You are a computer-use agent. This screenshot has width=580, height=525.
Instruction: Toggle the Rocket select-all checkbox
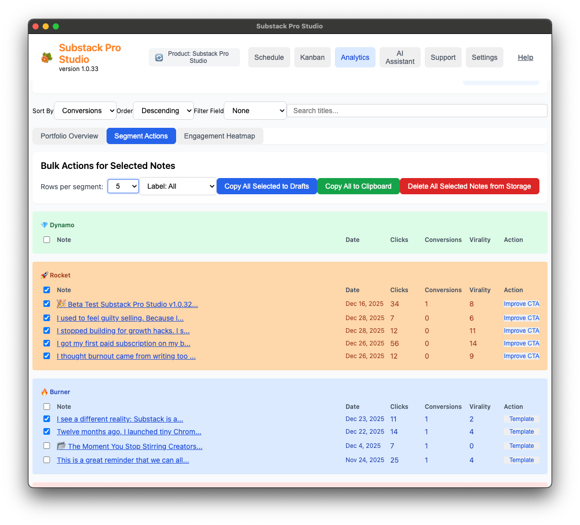click(47, 290)
